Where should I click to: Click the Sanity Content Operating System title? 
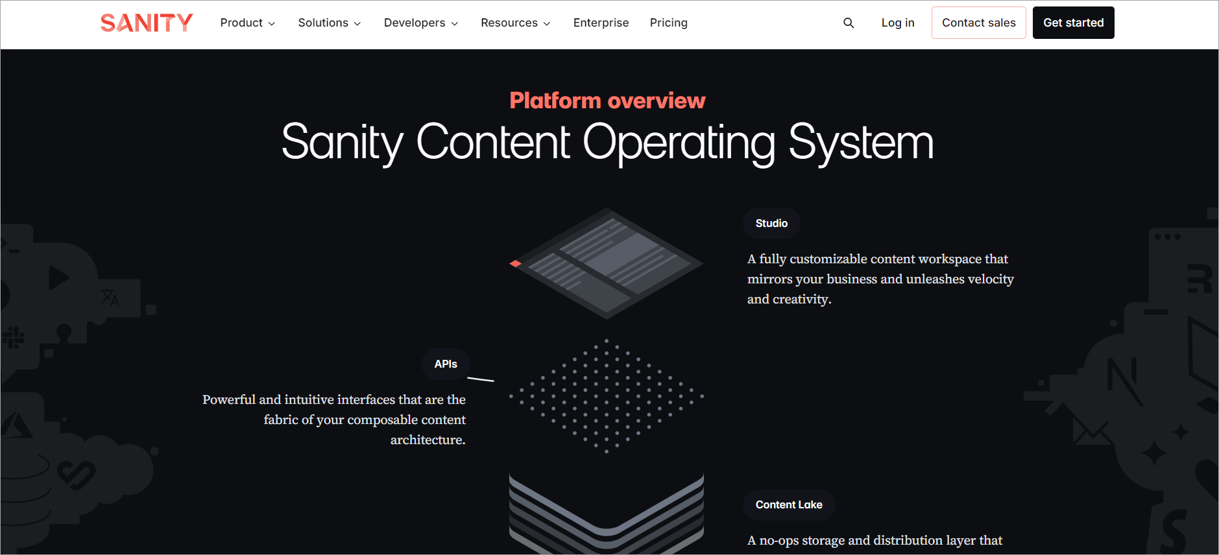(607, 143)
